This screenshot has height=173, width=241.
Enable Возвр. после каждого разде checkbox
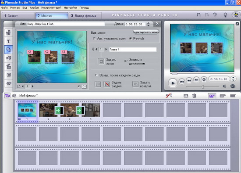point(96,75)
